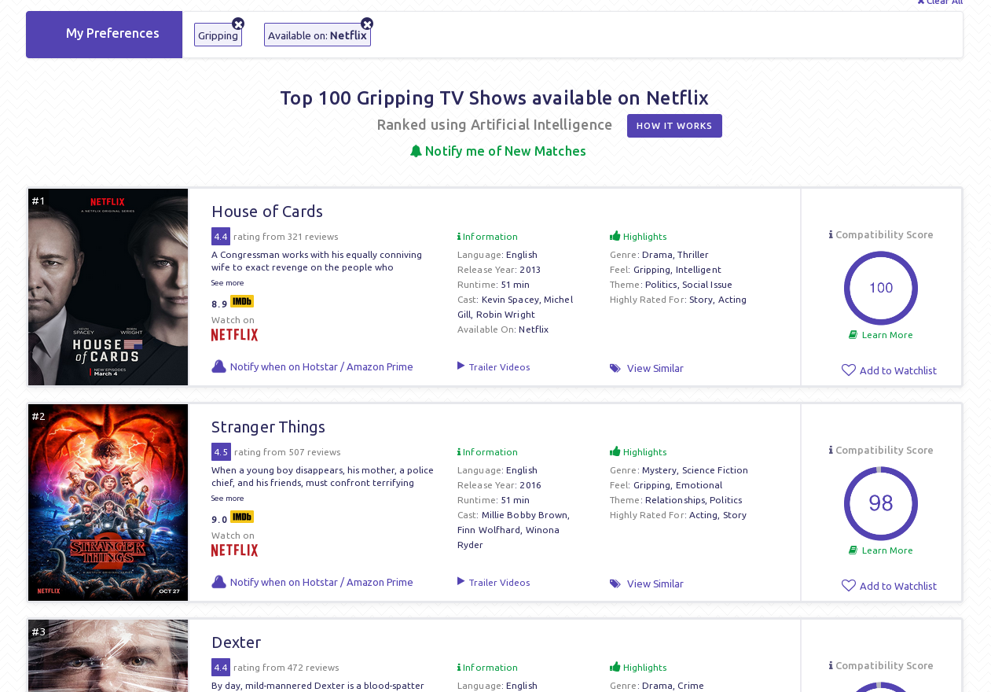Add House of Cards to Watchlist
This screenshot has width=991, height=692.
[898, 370]
